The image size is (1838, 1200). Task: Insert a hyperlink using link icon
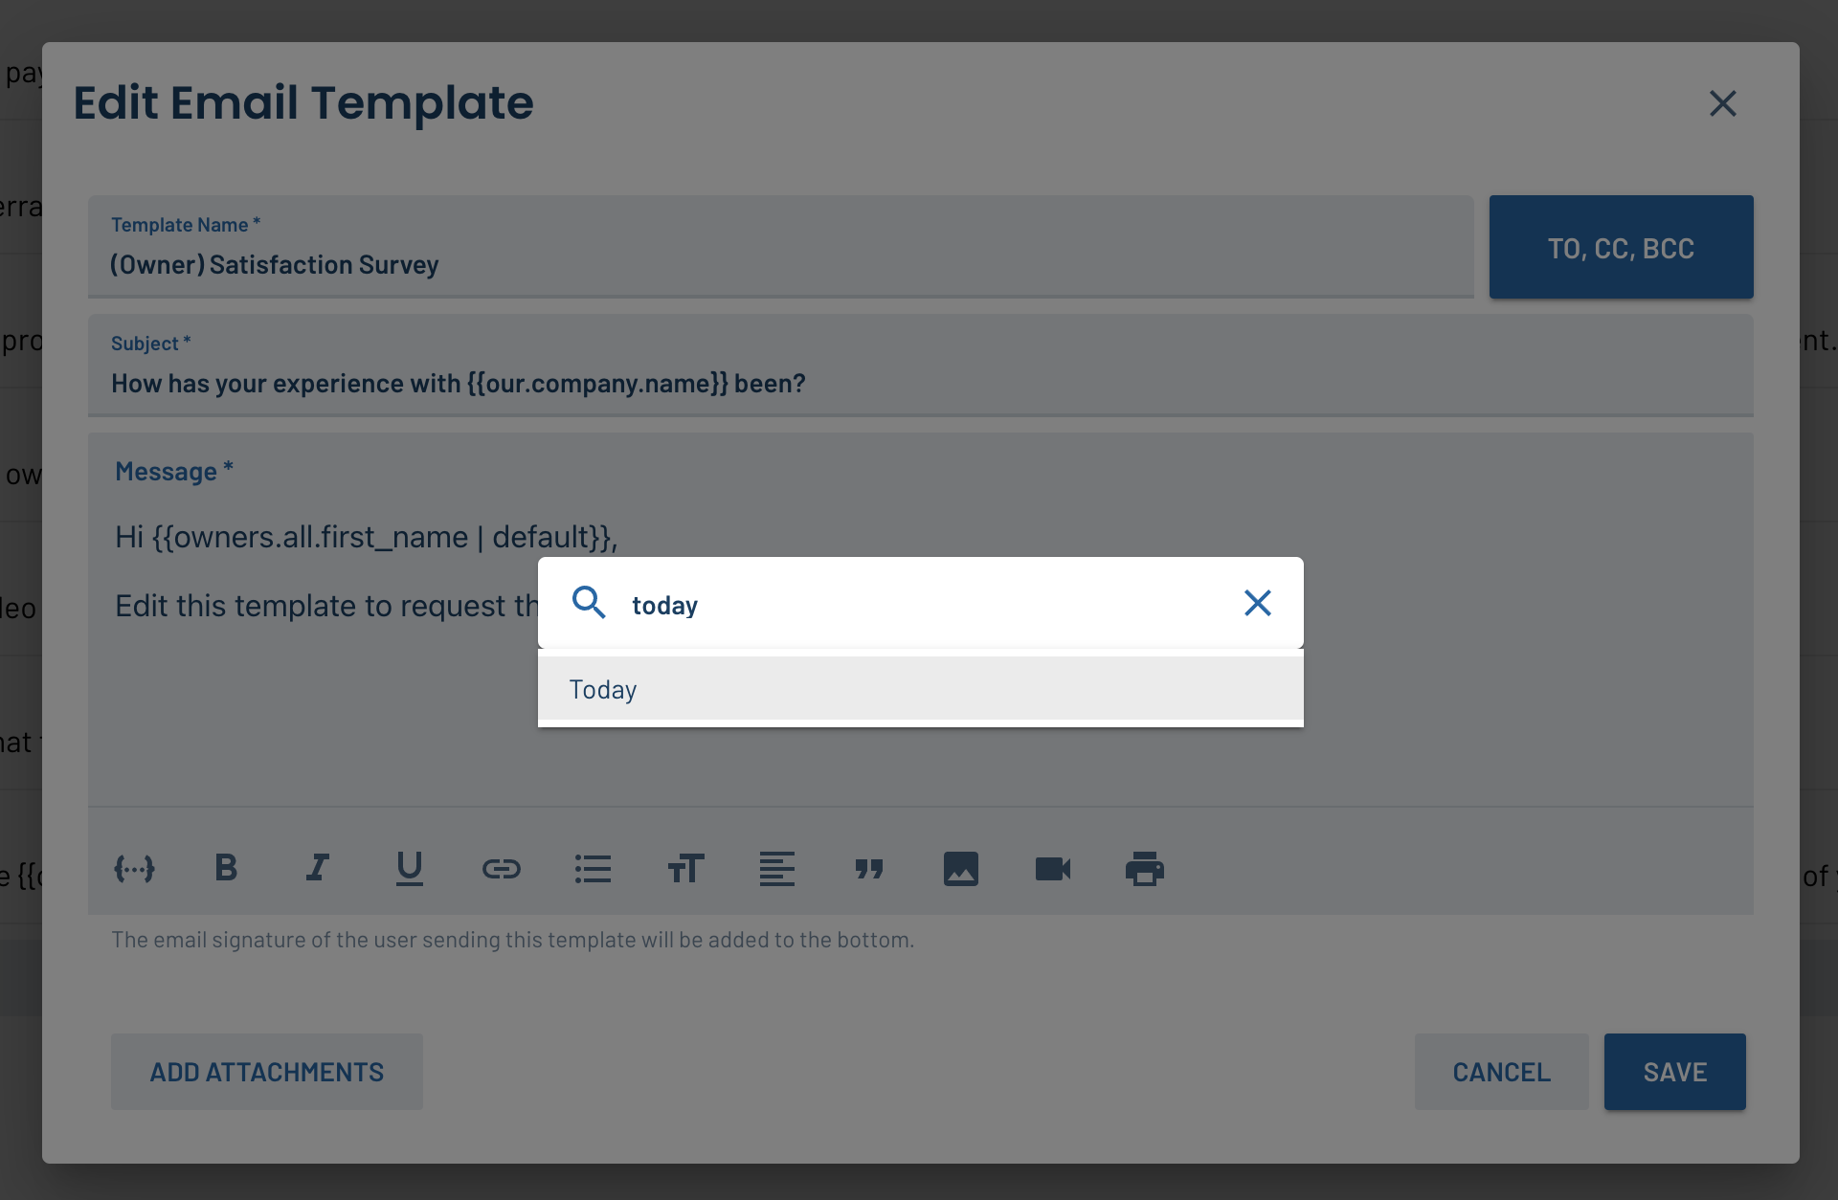click(x=502, y=869)
